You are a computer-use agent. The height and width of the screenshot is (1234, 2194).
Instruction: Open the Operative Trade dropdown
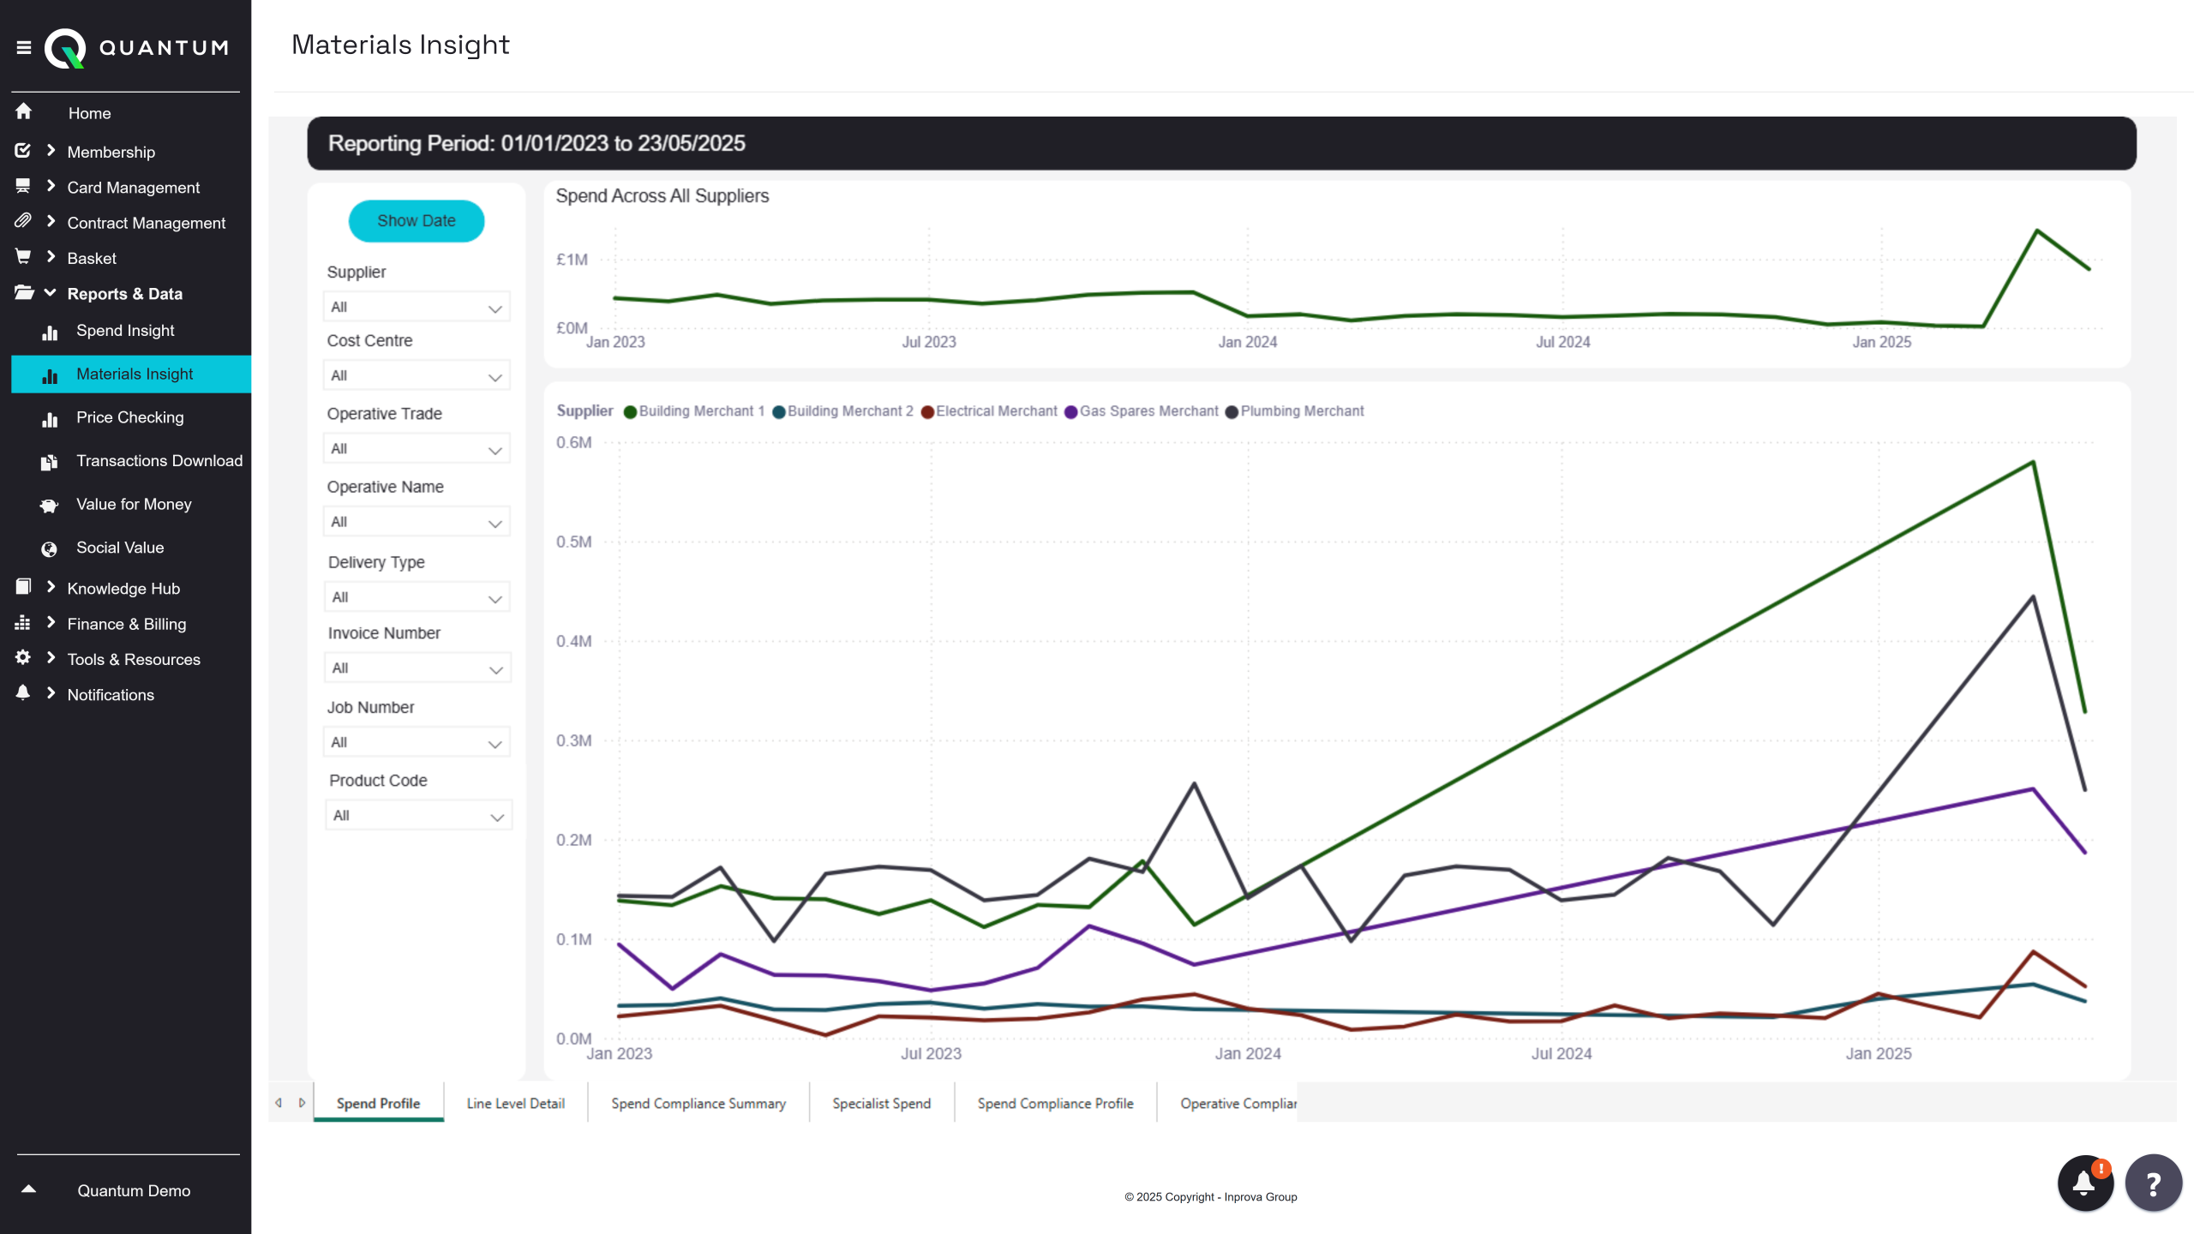417,449
